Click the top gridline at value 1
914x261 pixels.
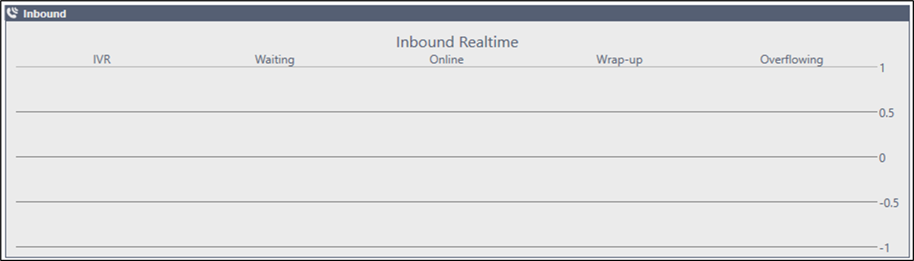tap(447, 66)
